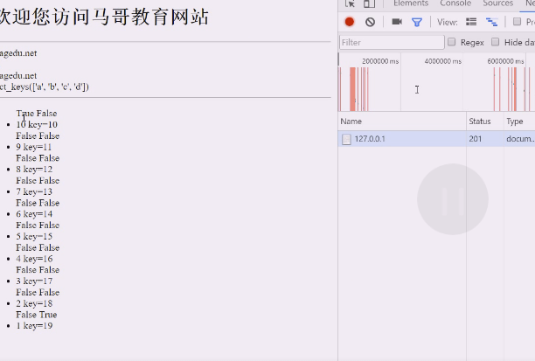Click the 'View:' label in toolbar
535x361 pixels.
448,22
